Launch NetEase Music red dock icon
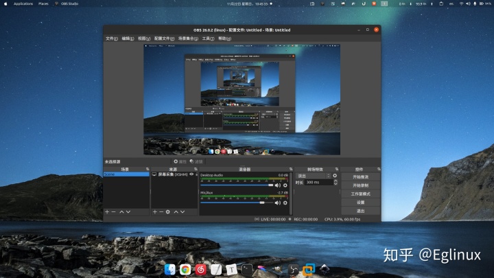This screenshot has height=278, width=494. [200, 270]
